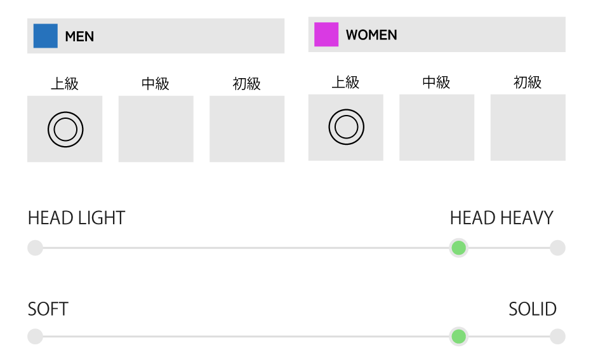The width and height of the screenshot is (591, 364).
Task: Click the left endpoint of the head balance slider
Action: point(36,248)
